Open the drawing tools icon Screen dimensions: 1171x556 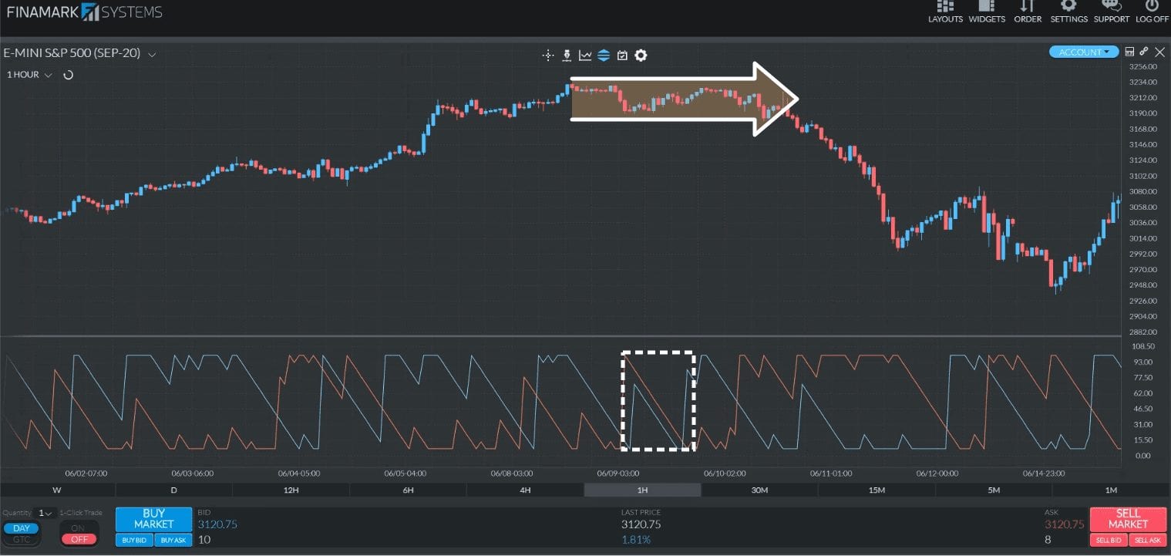[x=567, y=55]
